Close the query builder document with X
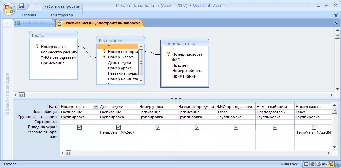 pyautogui.click(x=335, y=23)
